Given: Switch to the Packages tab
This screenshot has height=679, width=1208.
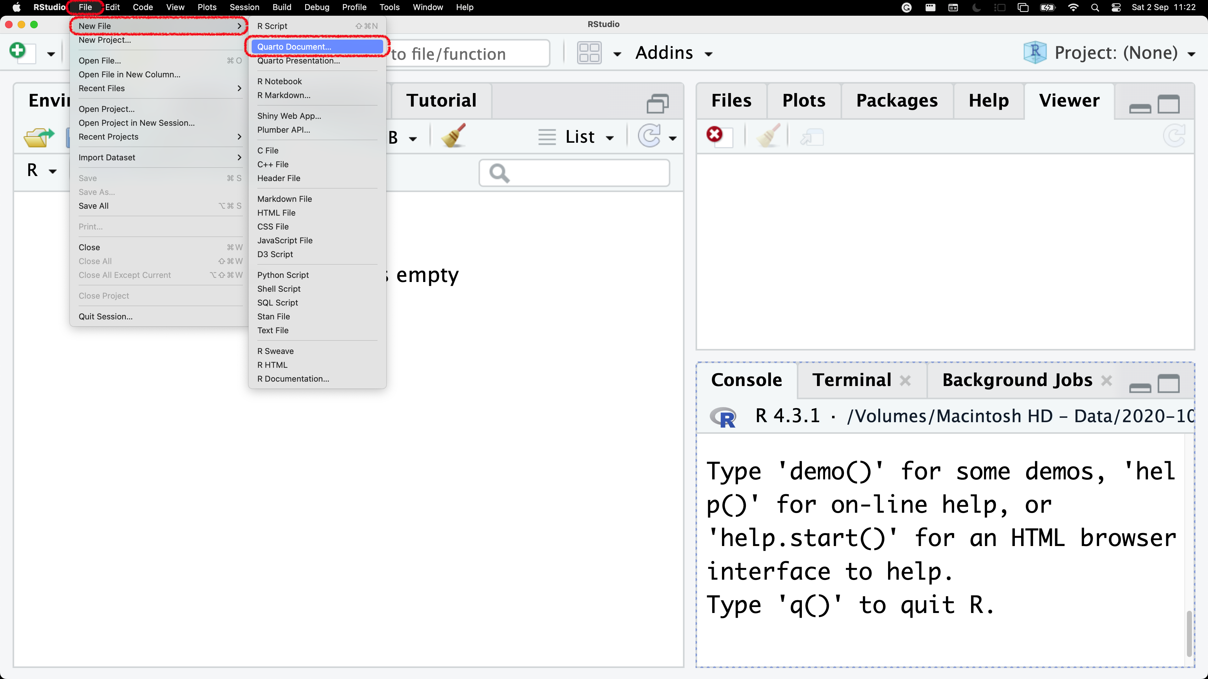Looking at the screenshot, I should 896,101.
